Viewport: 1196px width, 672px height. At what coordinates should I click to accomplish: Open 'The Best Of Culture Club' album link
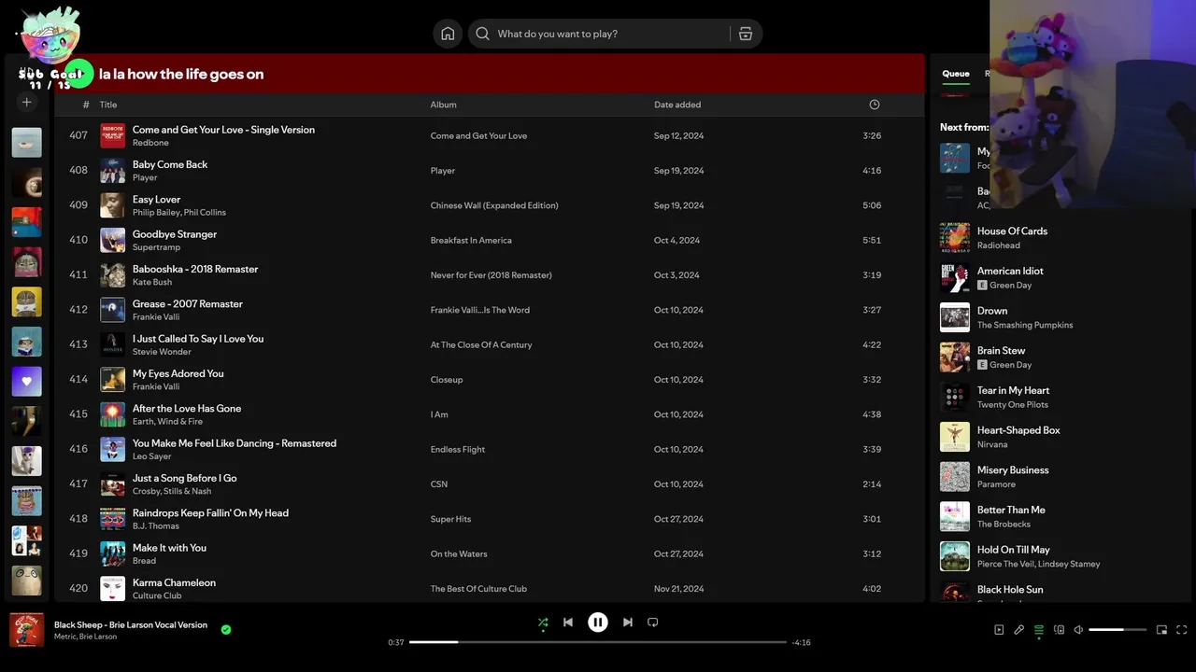pos(478,589)
